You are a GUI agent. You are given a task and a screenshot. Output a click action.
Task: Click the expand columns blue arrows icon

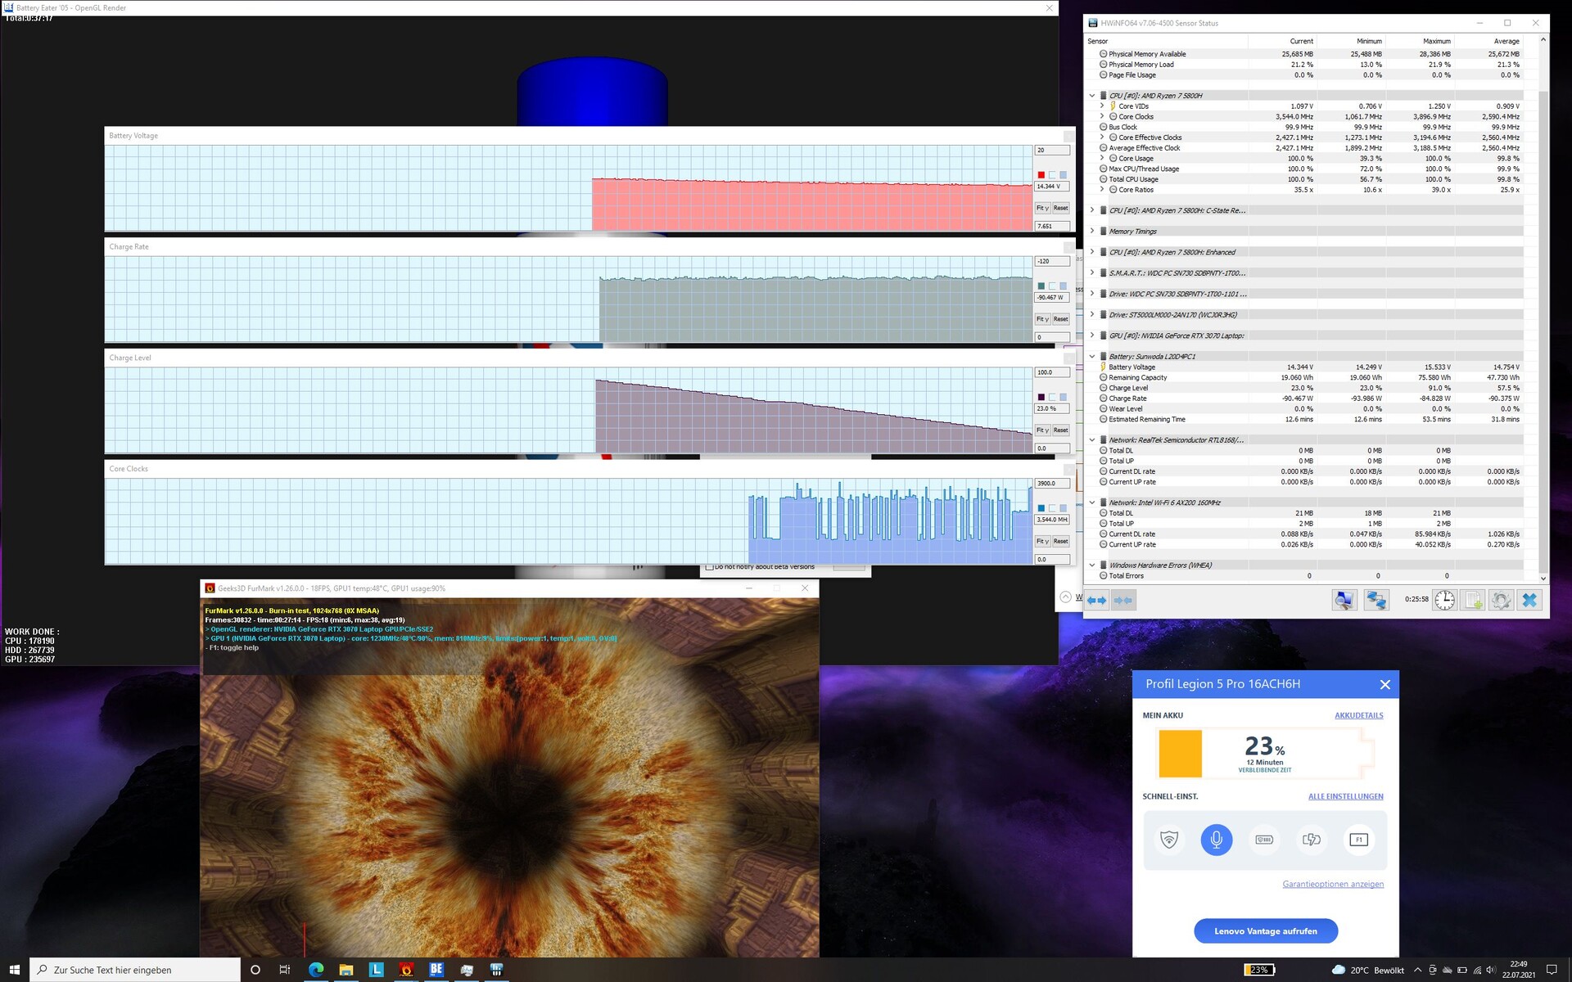coord(1096,600)
